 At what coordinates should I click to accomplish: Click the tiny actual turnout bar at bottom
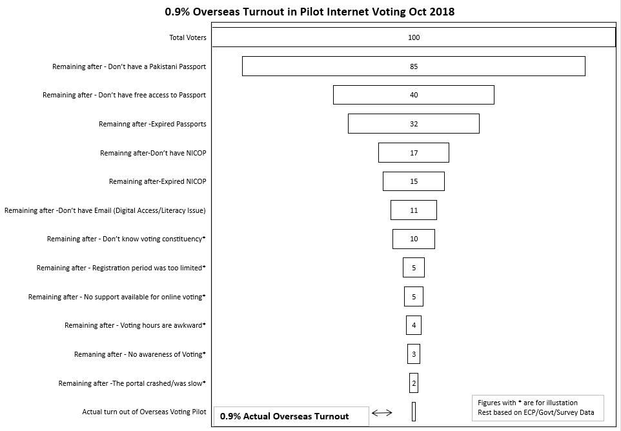414,412
